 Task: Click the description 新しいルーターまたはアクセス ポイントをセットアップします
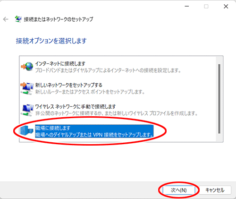point(90,92)
